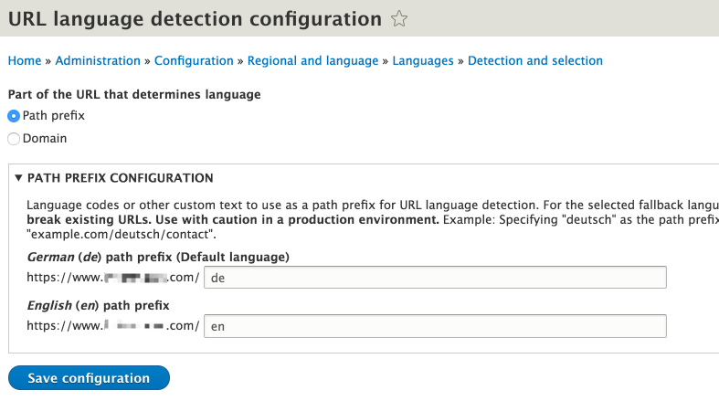Collapse the Path Prefix Configuration disclosure triangle
Screen dimensions: 719x401
[x=19, y=178]
